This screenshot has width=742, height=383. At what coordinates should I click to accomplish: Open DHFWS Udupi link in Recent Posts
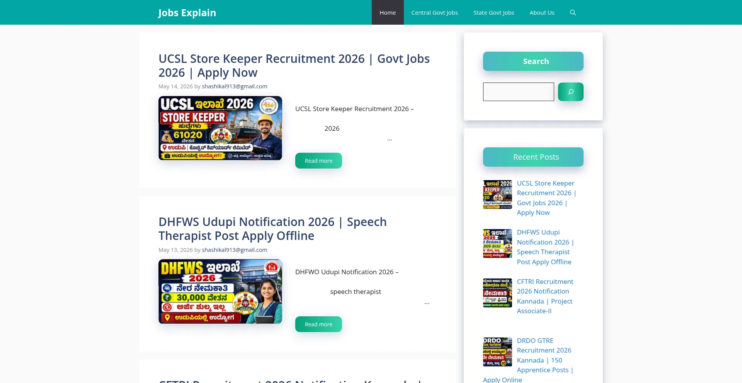(x=545, y=247)
